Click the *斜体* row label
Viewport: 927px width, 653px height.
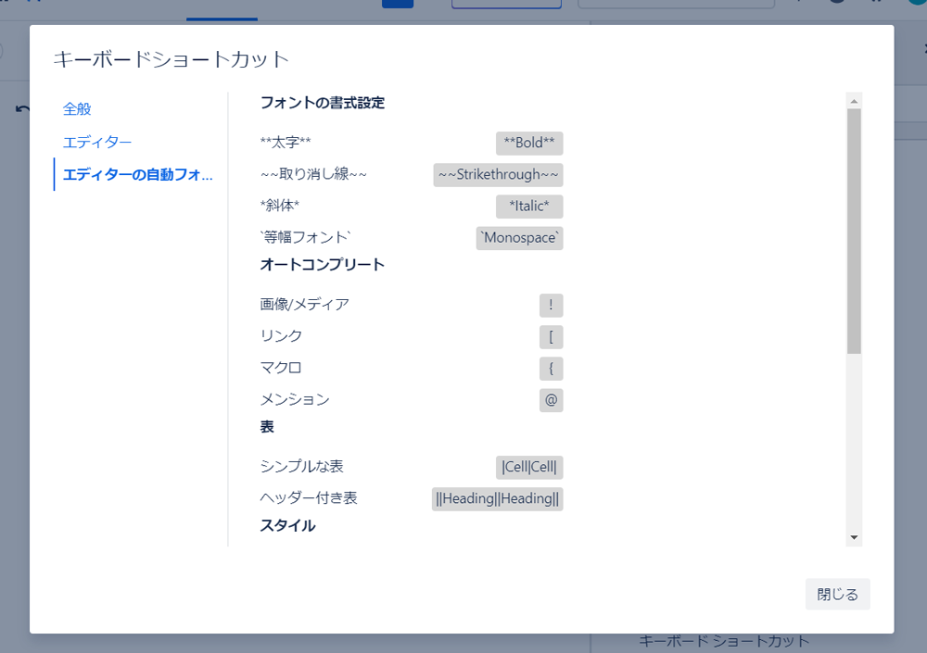point(280,206)
